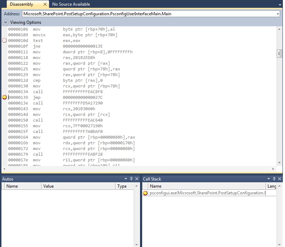Image resolution: width=285 pixels, height=247 pixels.
Task: Select line at address 0000016b
Action: [x=71, y=143]
